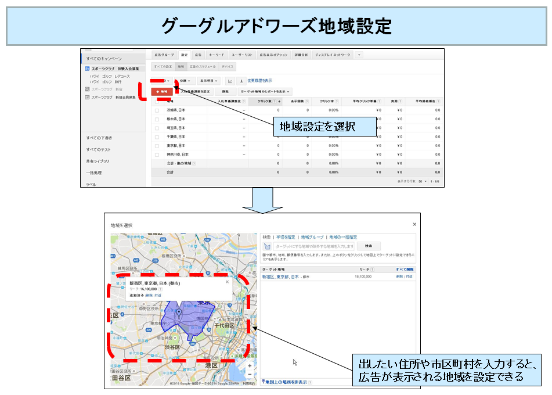Click help icon next to 費用 header
The width and height of the screenshot is (552, 395).
pyautogui.click(x=401, y=102)
